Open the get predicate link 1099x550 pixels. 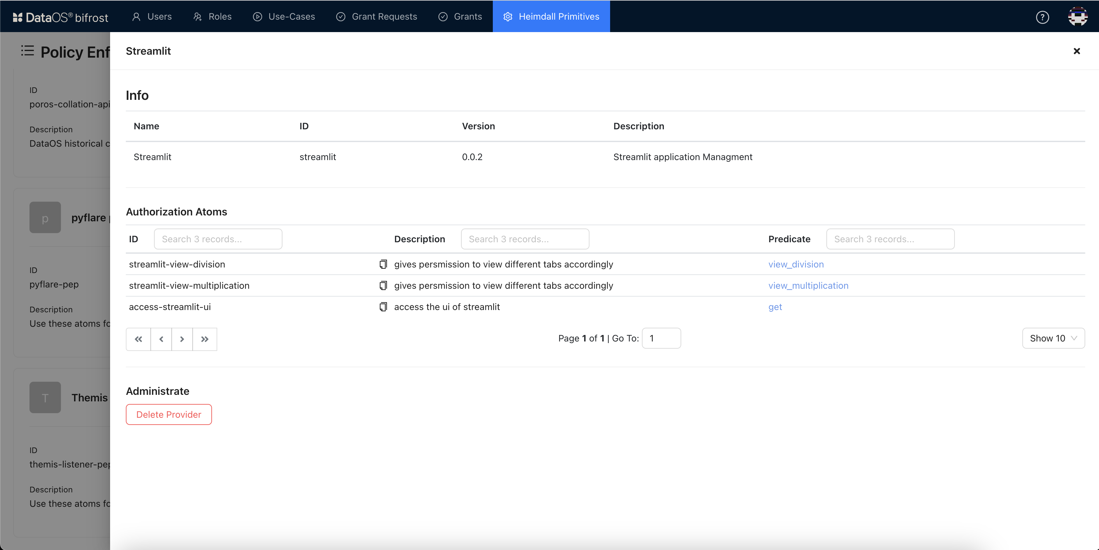click(x=775, y=307)
